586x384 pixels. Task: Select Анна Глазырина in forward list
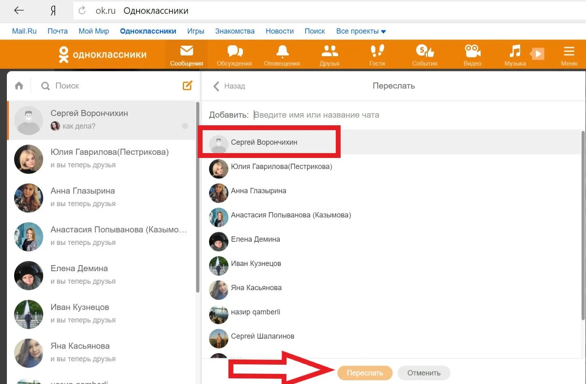391,191
